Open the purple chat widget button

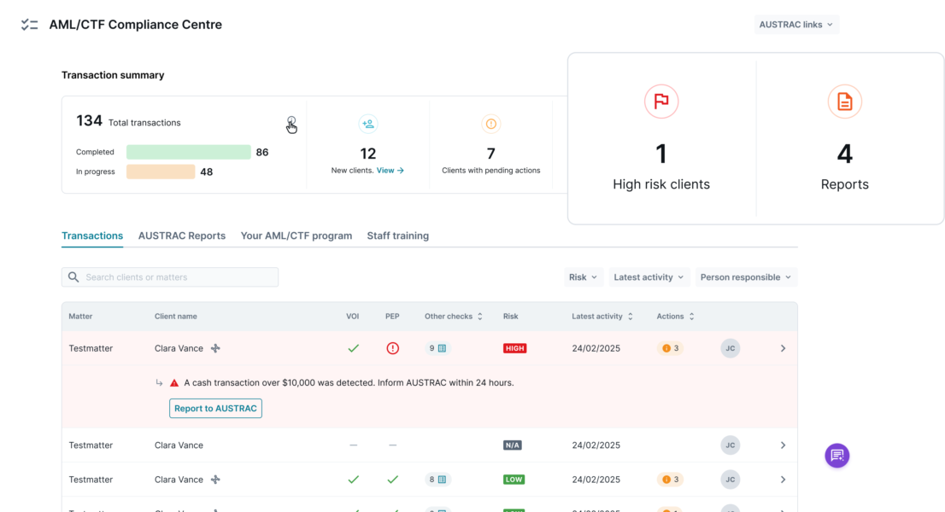click(836, 455)
